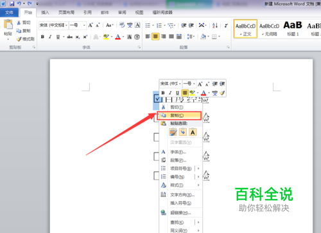Click the Save icon in quick access toolbar
321x233 pixels.
12,4
